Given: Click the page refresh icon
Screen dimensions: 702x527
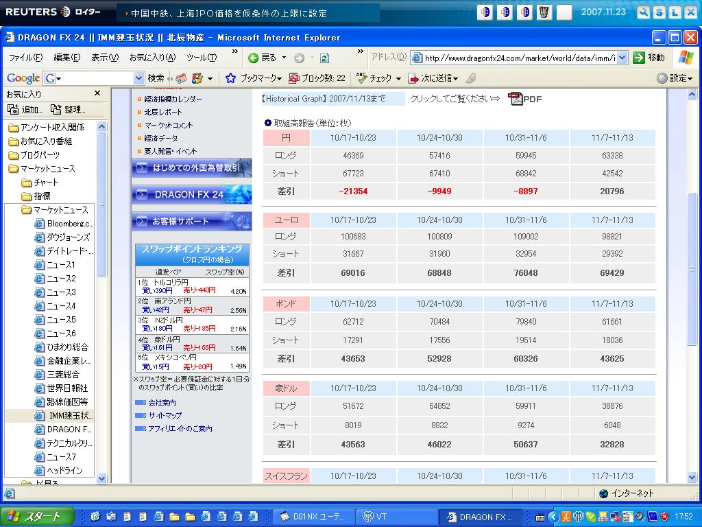Looking at the screenshot, I should pos(324,58).
